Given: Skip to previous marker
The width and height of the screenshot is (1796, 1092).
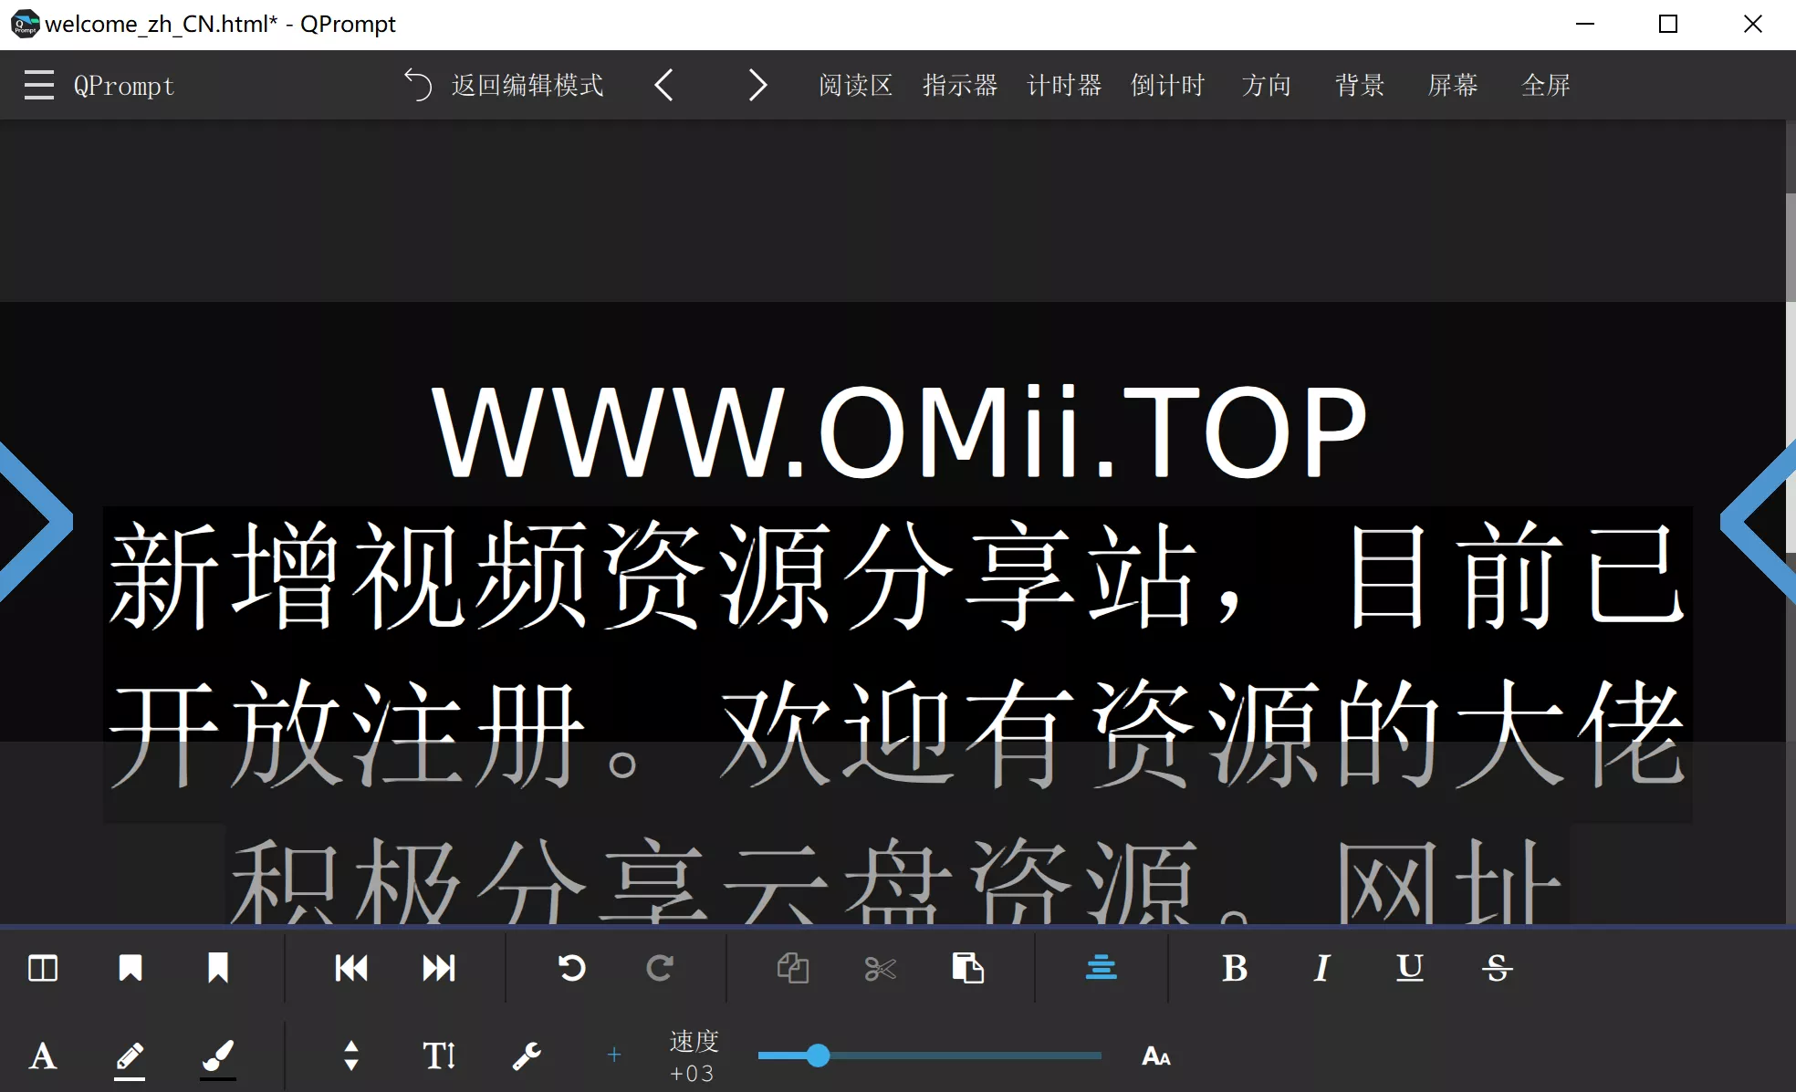Looking at the screenshot, I should (x=351, y=968).
